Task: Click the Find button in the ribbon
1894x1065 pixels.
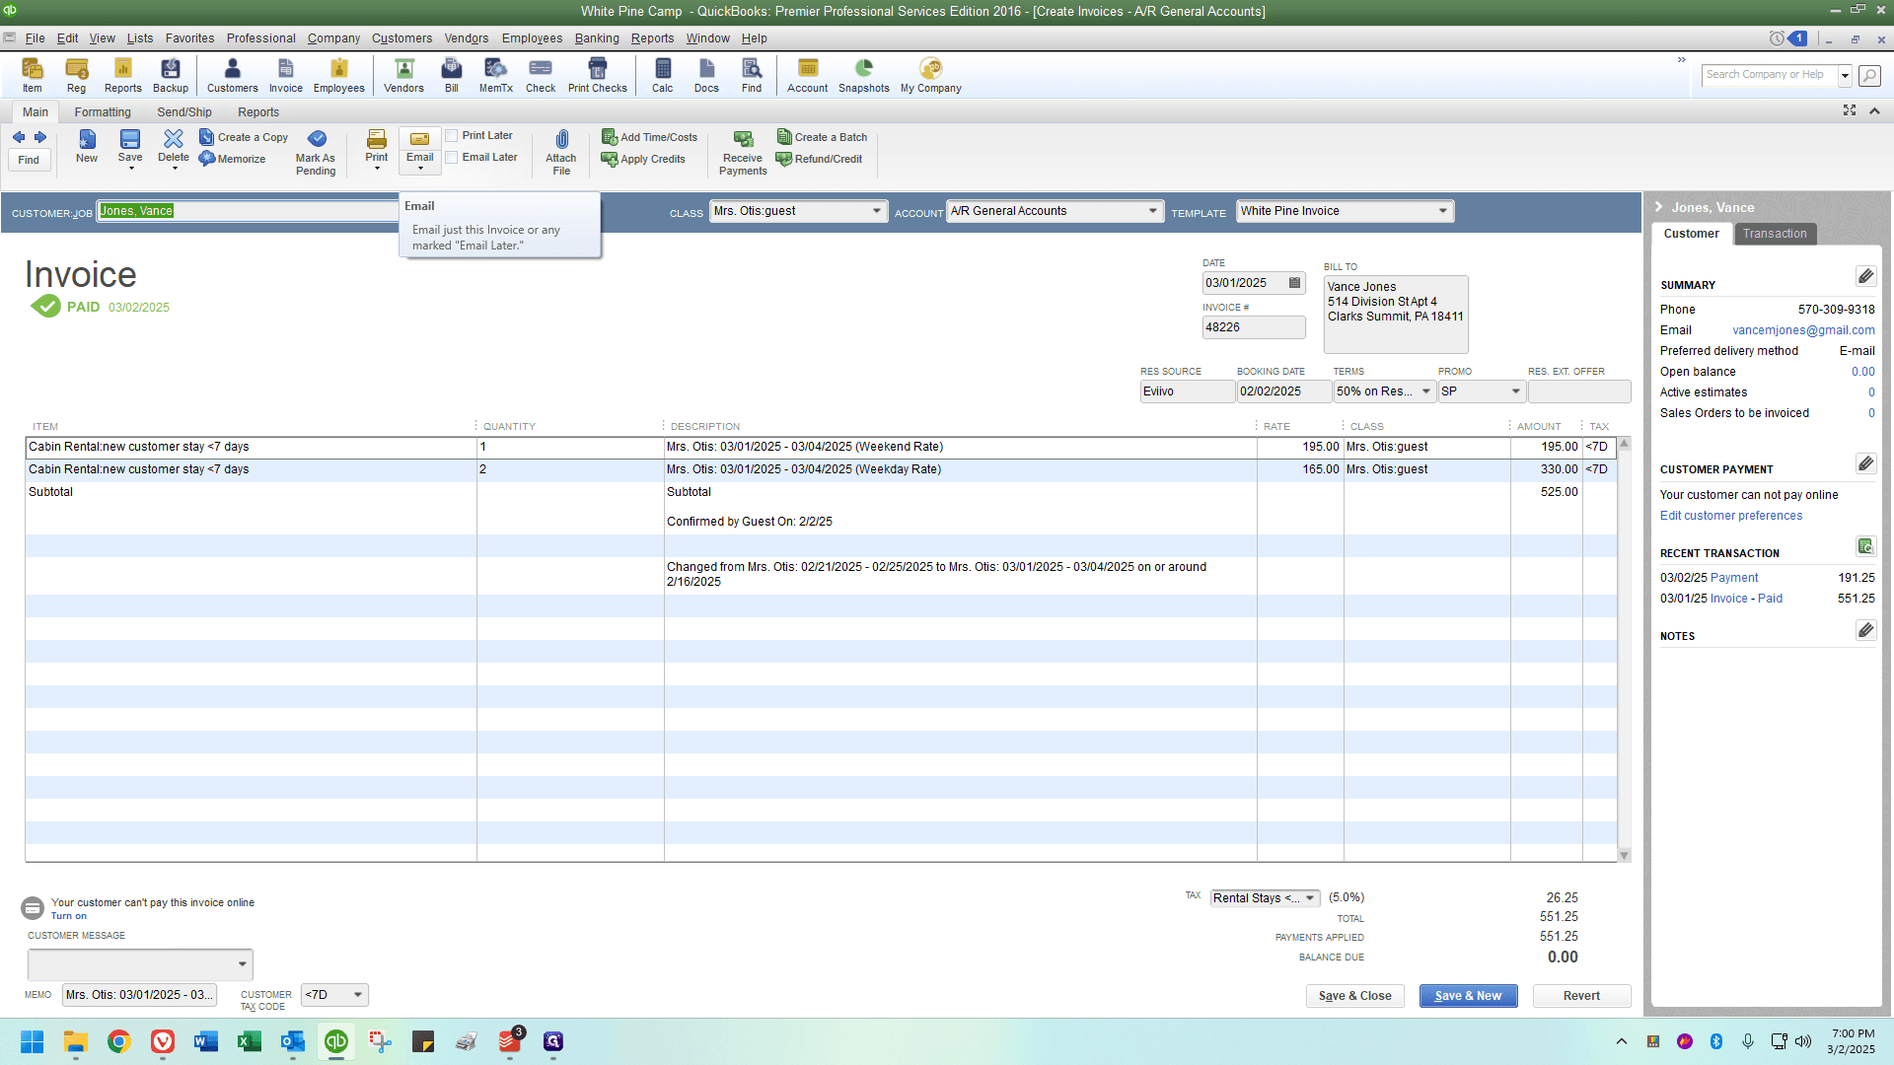Action: [x=29, y=160]
